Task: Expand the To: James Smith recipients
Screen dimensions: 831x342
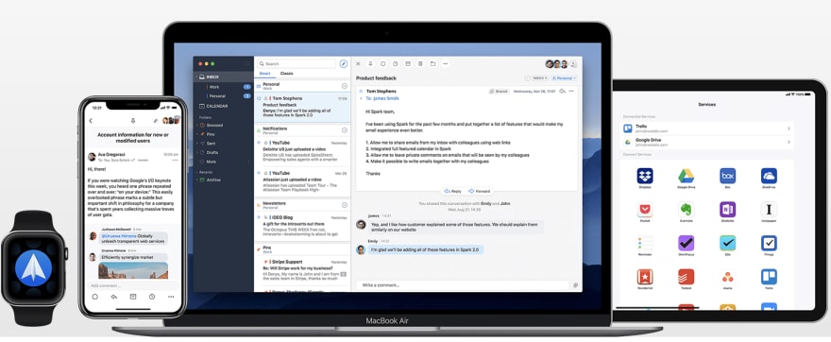Action: click(x=362, y=98)
